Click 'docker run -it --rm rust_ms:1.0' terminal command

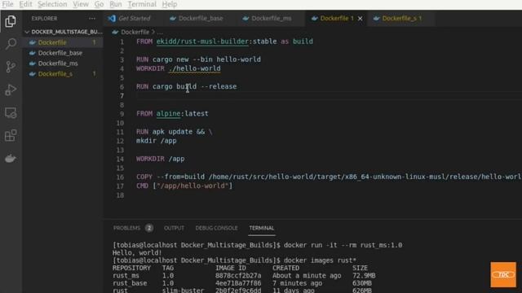click(343, 245)
